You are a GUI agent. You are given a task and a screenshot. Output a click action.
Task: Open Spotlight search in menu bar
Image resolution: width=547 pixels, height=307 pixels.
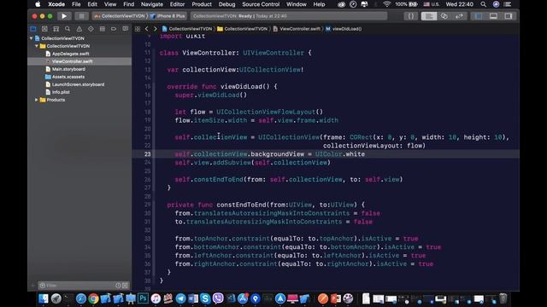pyautogui.click(x=483, y=4)
